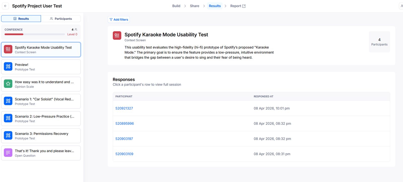Click the Results tab chart icon
Image resolution: width=403 pixels, height=182 pixels.
coord(15,19)
